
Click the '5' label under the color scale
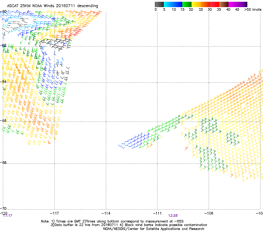pyautogui.click(x=164, y=10)
